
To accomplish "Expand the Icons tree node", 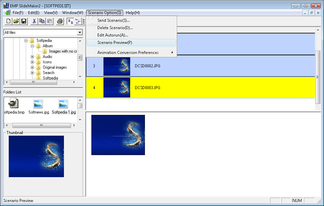I will coord(32,62).
